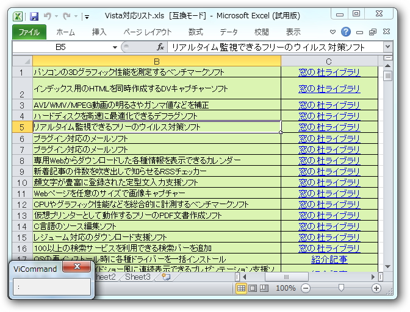
Task: Click horizontal scrollbar right arrow
Action: 373,277
